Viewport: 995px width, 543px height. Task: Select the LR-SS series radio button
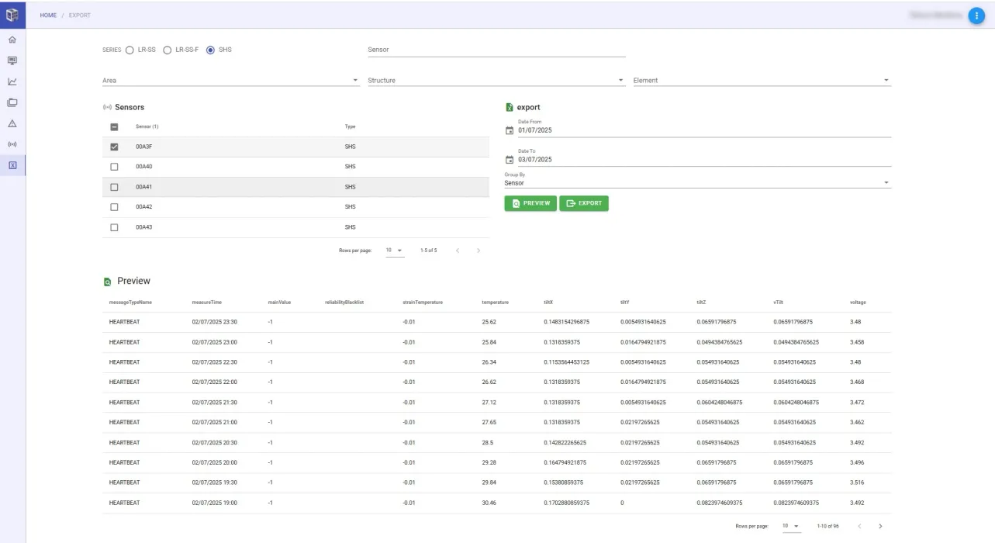point(130,50)
